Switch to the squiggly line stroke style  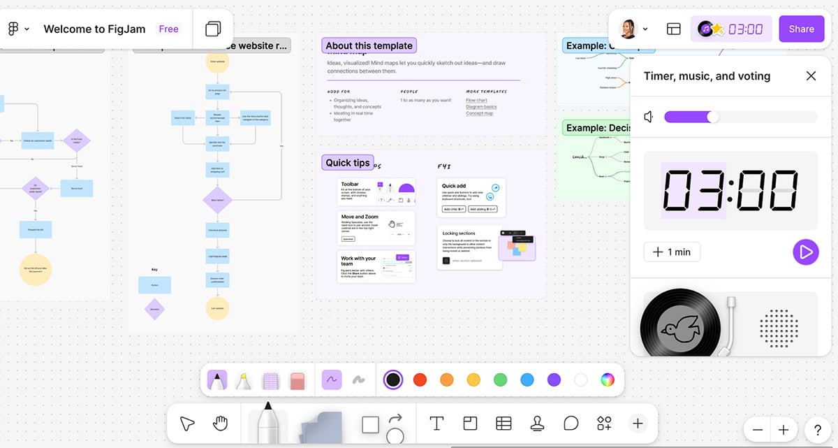point(358,379)
